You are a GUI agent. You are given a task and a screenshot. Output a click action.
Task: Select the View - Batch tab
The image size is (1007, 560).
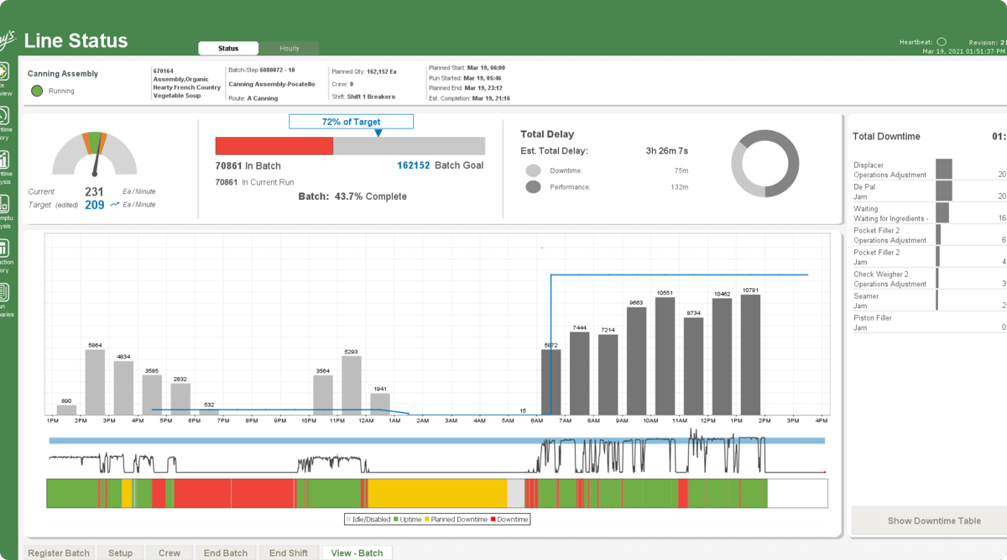357,552
